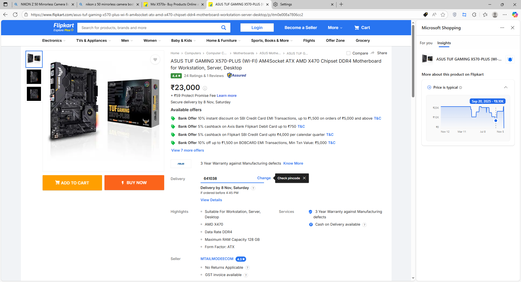The image size is (521, 282).
Task: Open View 7 more offers link
Action: [188, 150]
